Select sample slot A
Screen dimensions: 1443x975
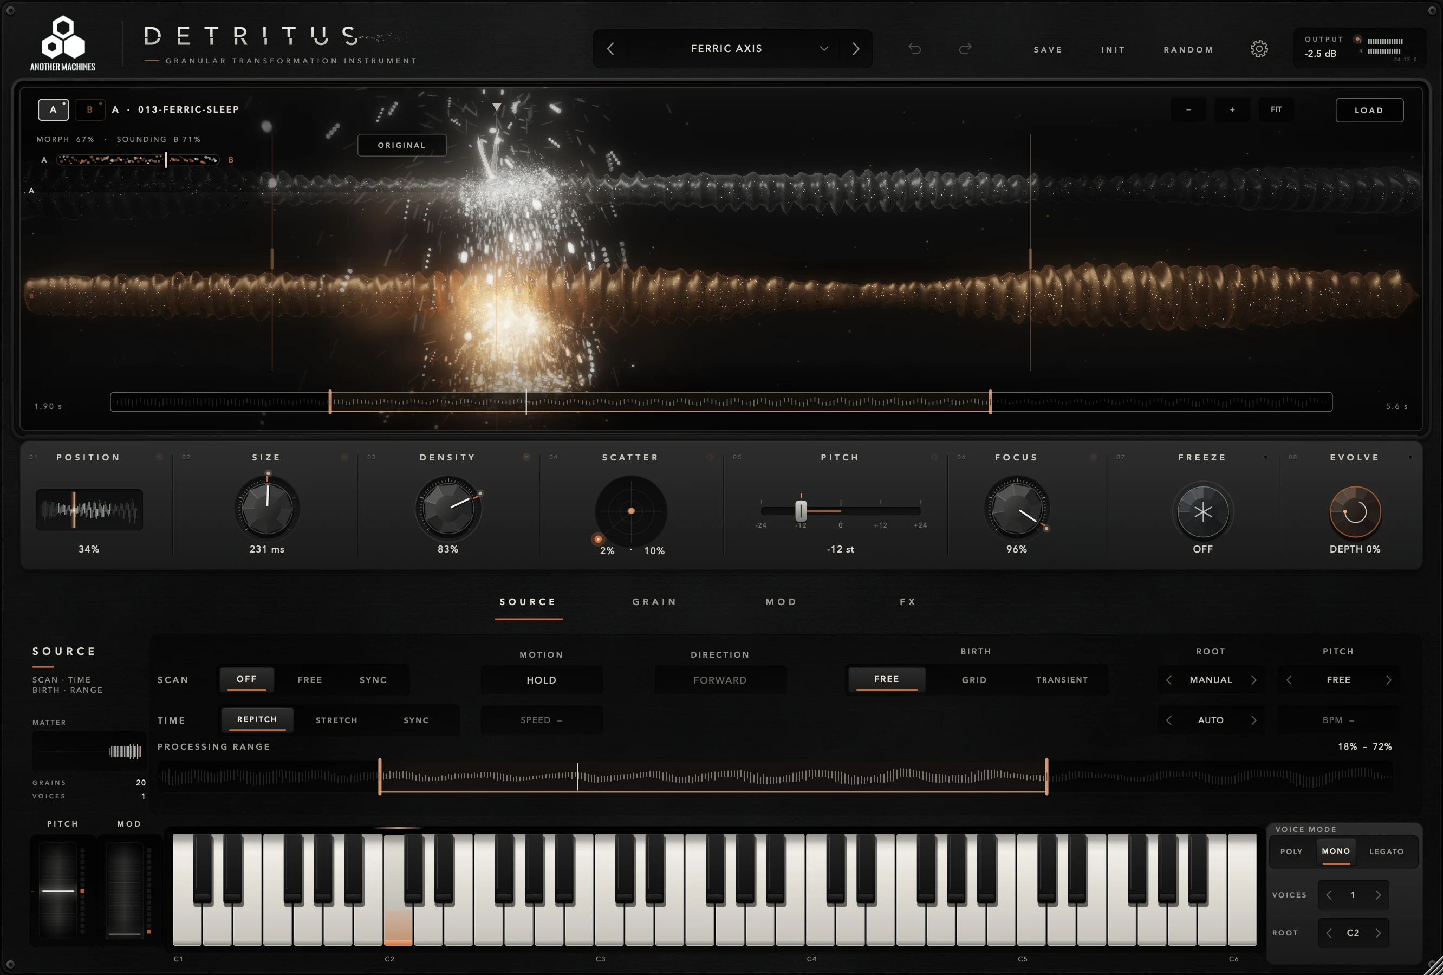pos(54,109)
